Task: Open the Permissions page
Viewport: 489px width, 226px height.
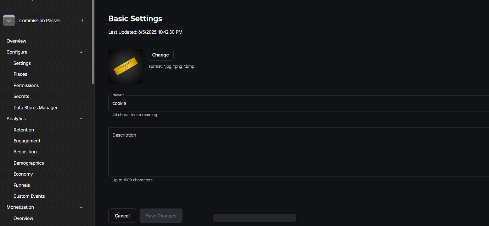Action: [26, 85]
